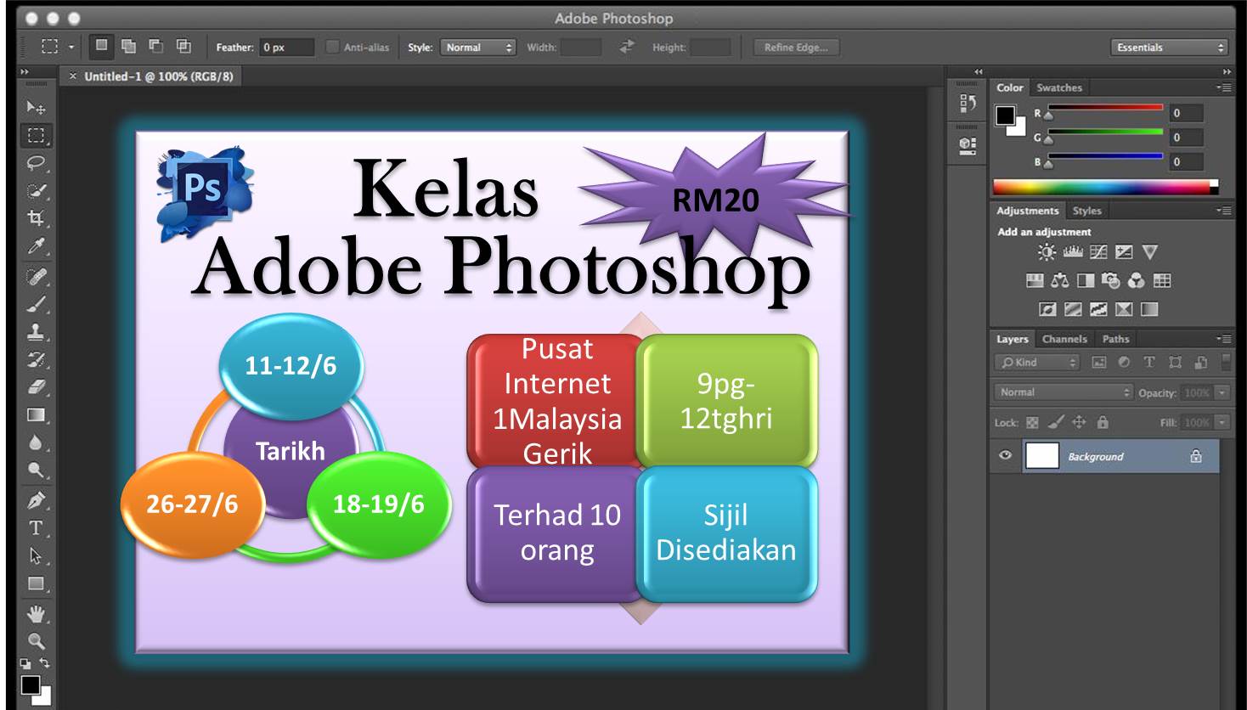The width and height of the screenshot is (1247, 710).
Task: Activate the Hand tool
Action: click(36, 613)
